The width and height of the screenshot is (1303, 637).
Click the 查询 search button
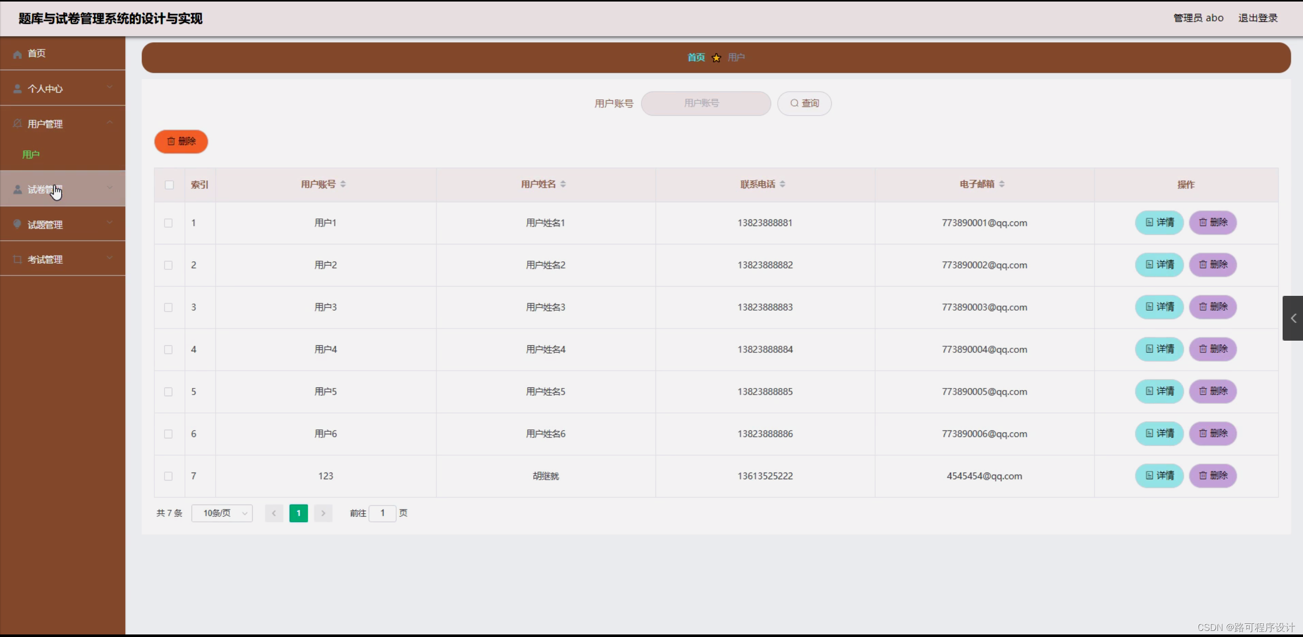coord(804,103)
